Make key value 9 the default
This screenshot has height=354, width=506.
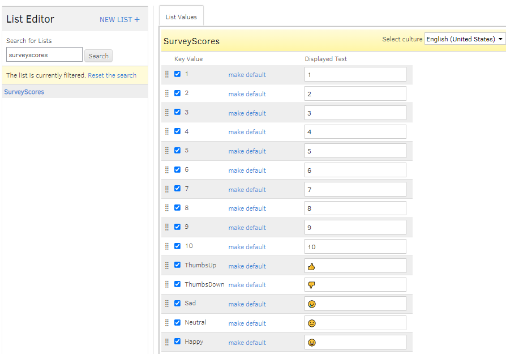pos(247,228)
